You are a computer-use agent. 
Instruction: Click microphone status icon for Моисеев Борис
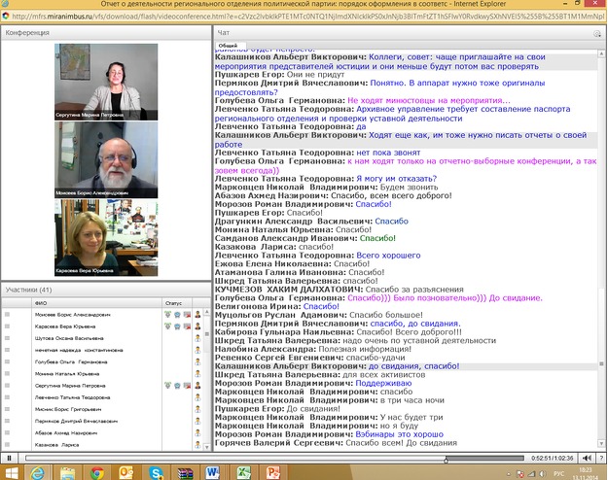coord(168,315)
